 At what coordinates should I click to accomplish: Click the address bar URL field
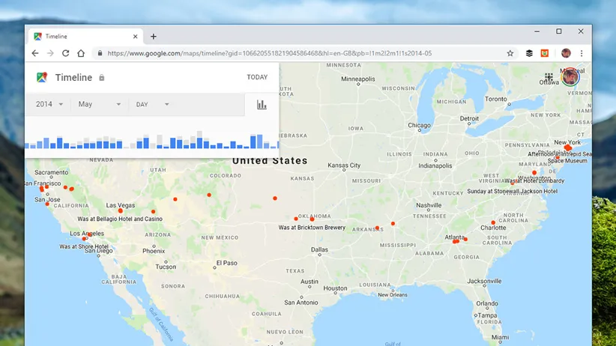pyautogui.click(x=300, y=53)
